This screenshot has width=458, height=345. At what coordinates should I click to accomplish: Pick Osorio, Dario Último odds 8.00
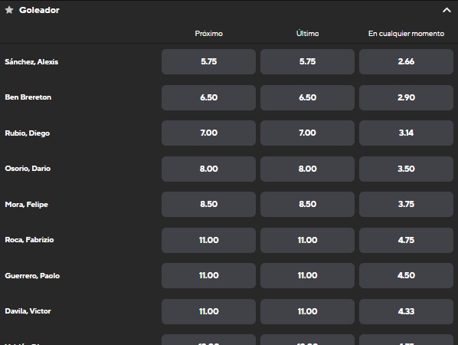point(307,169)
